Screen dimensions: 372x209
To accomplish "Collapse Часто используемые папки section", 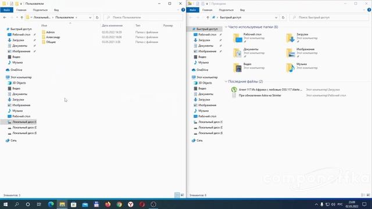I will tap(226, 27).
